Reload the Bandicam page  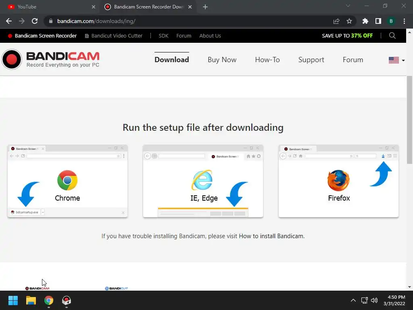(35, 21)
